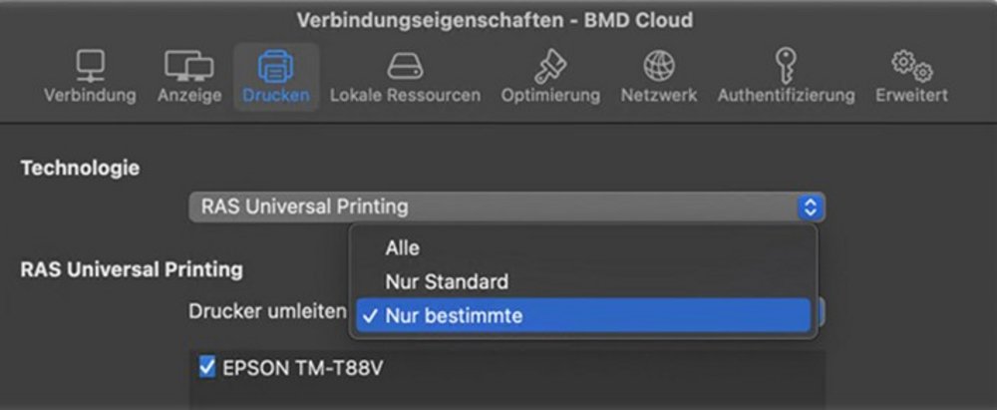Select "Nur Standard" menu option
The height and width of the screenshot is (410, 997).
(447, 282)
